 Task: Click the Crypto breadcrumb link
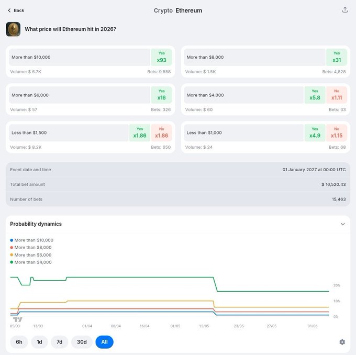click(163, 10)
